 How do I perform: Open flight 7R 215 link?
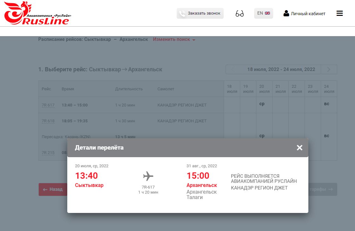pyautogui.click(x=48, y=152)
